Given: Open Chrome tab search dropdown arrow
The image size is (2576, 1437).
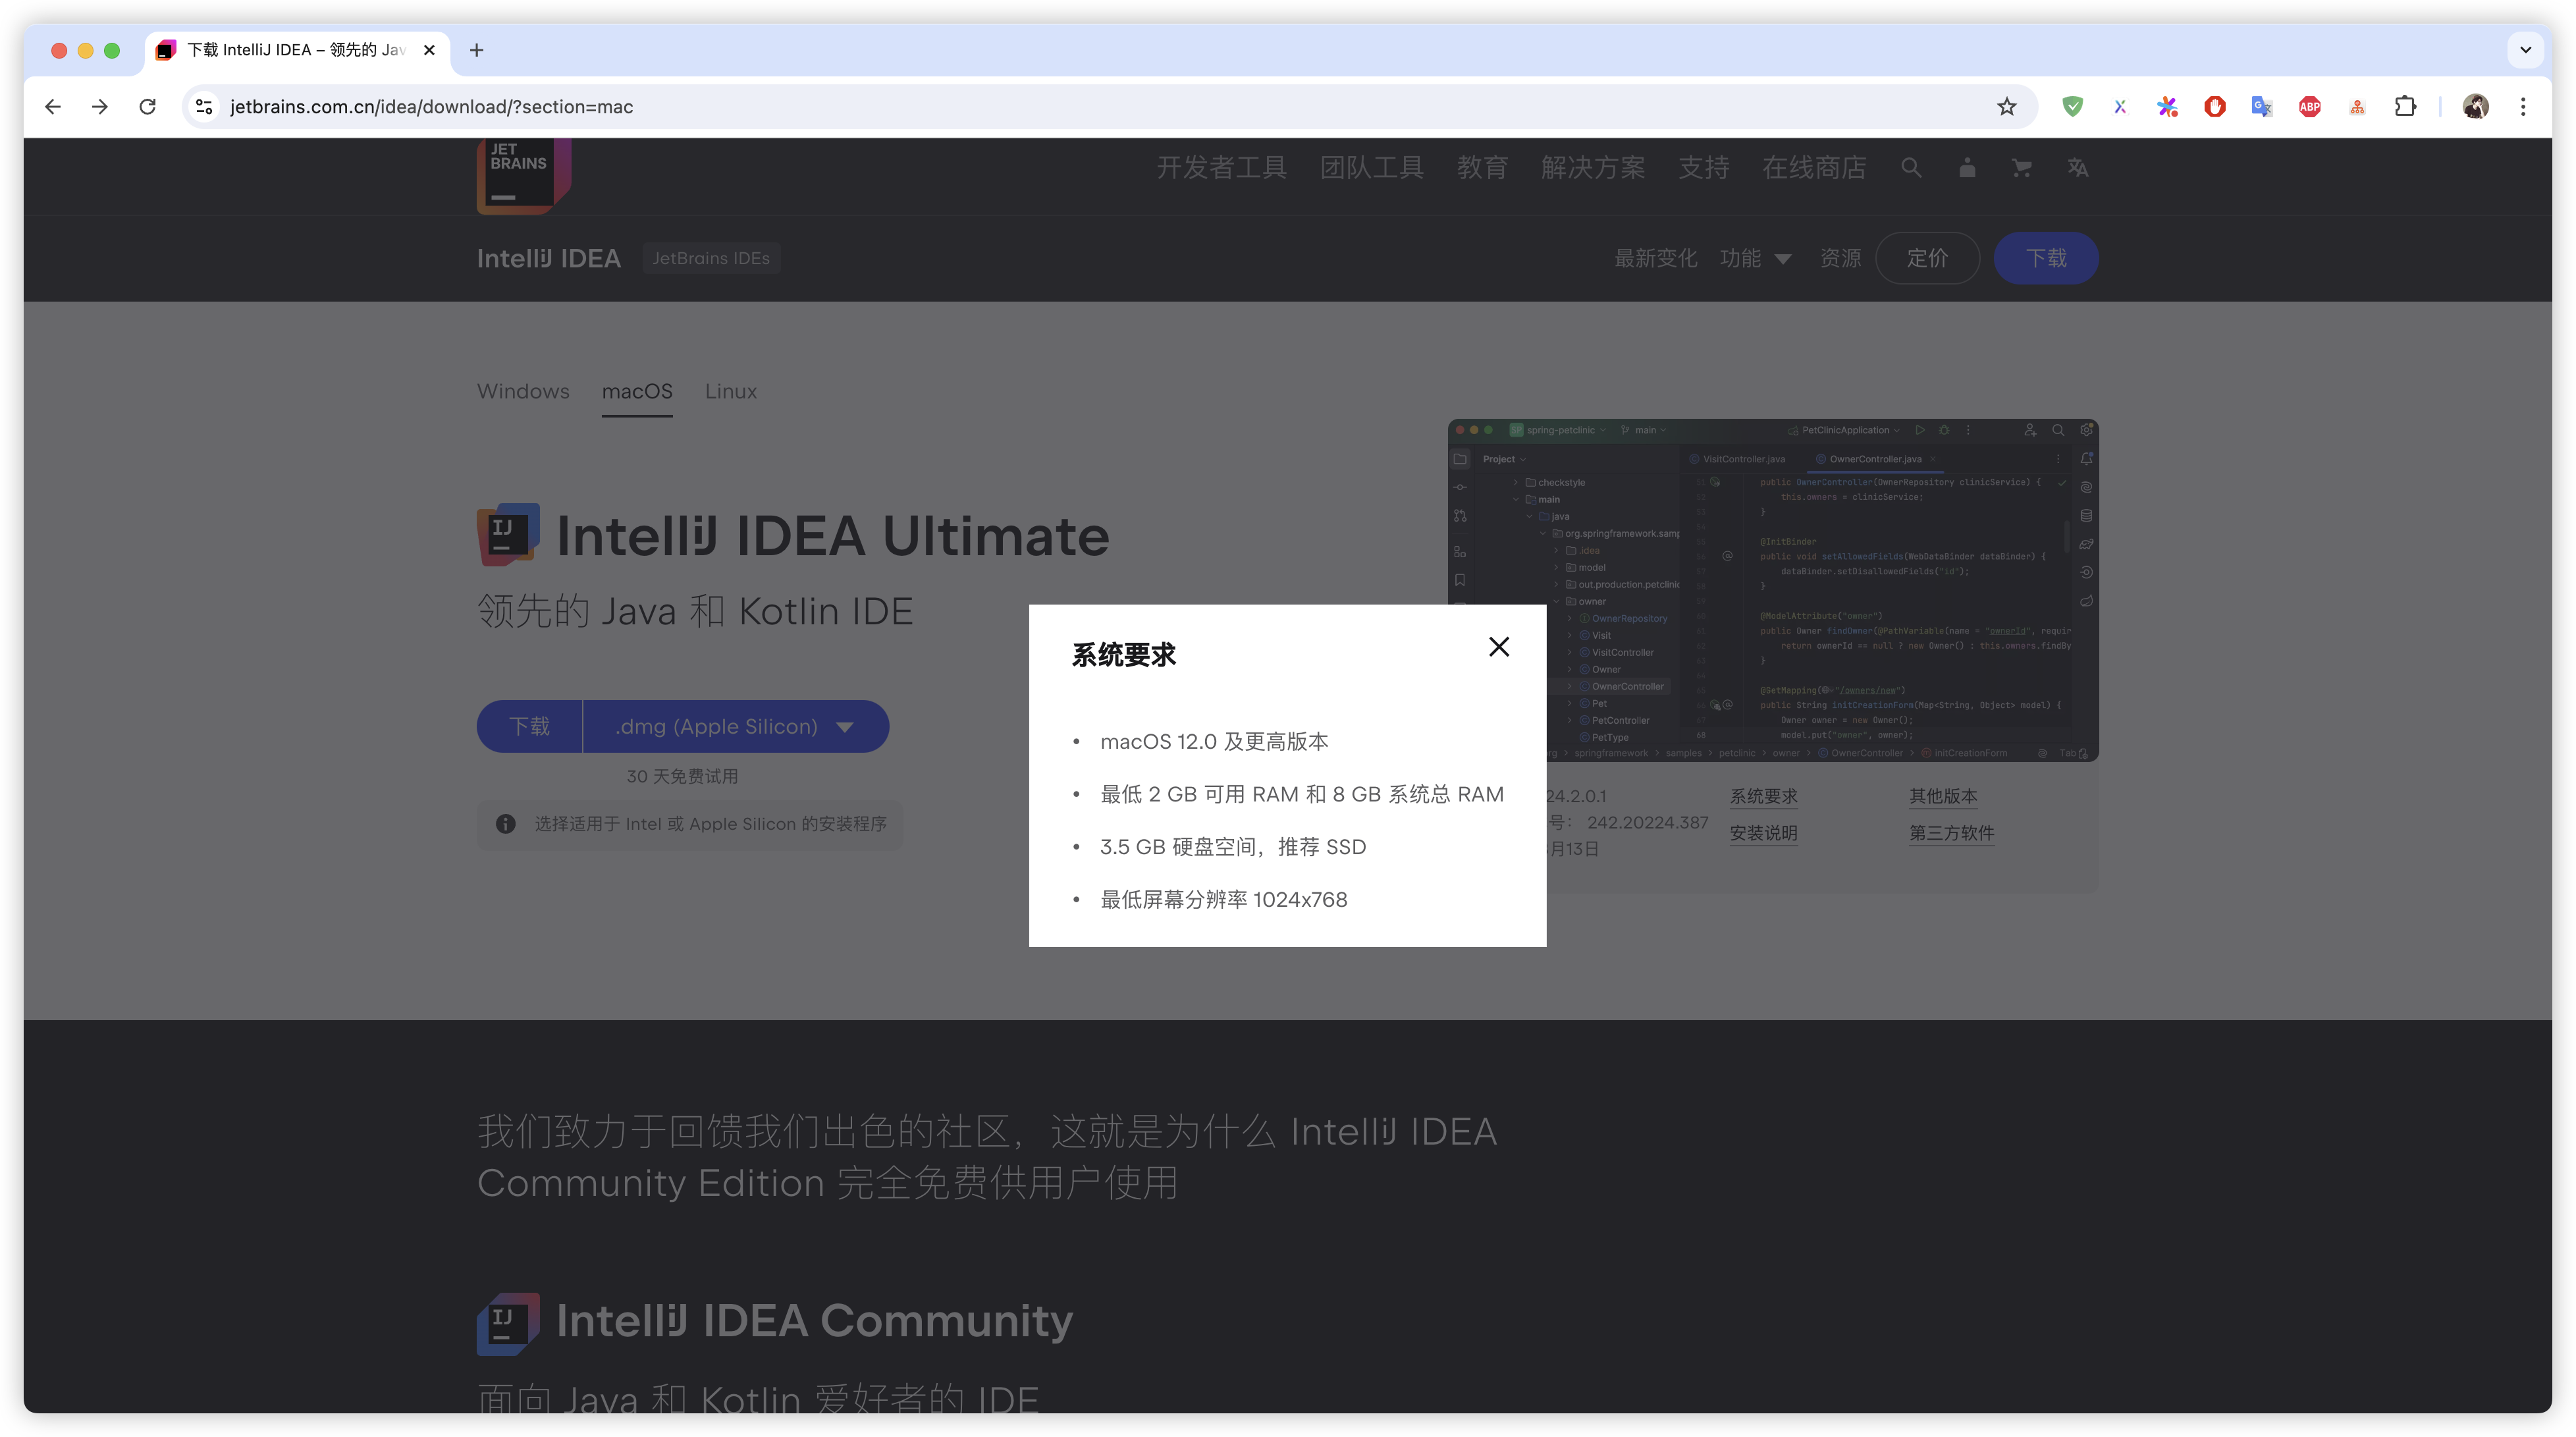Looking at the screenshot, I should pyautogui.click(x=2525, y=50).
